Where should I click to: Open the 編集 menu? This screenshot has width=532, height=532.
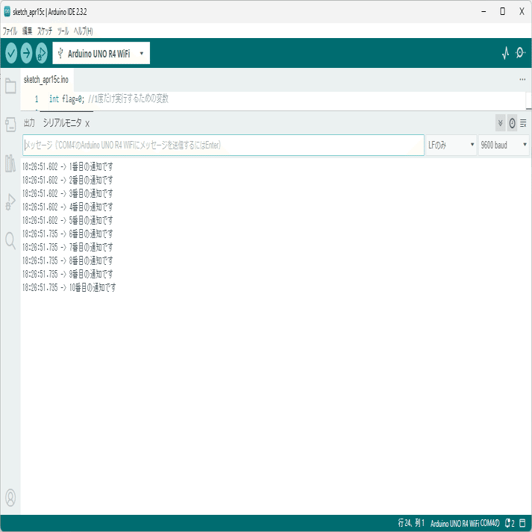[x=27, y=31]
